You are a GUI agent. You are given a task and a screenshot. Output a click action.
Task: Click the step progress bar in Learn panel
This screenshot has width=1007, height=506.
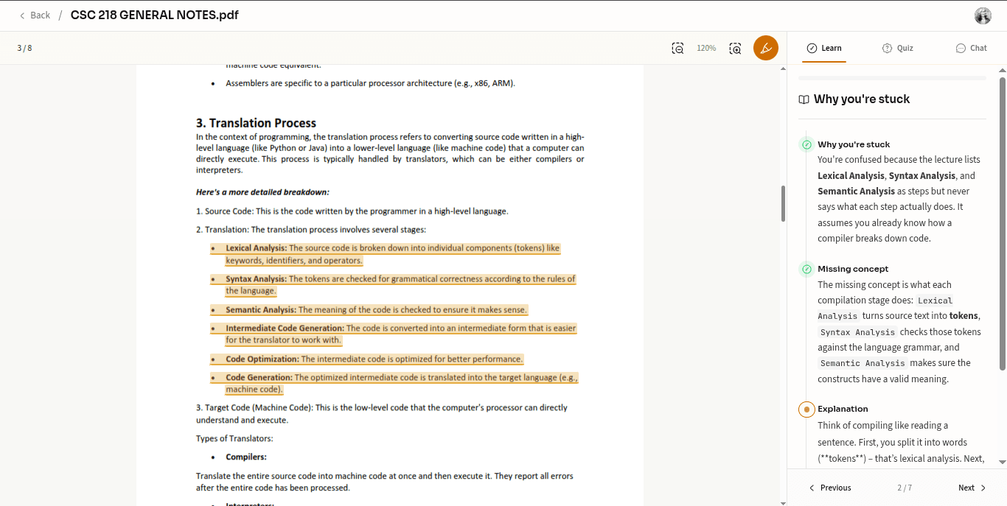892,77
